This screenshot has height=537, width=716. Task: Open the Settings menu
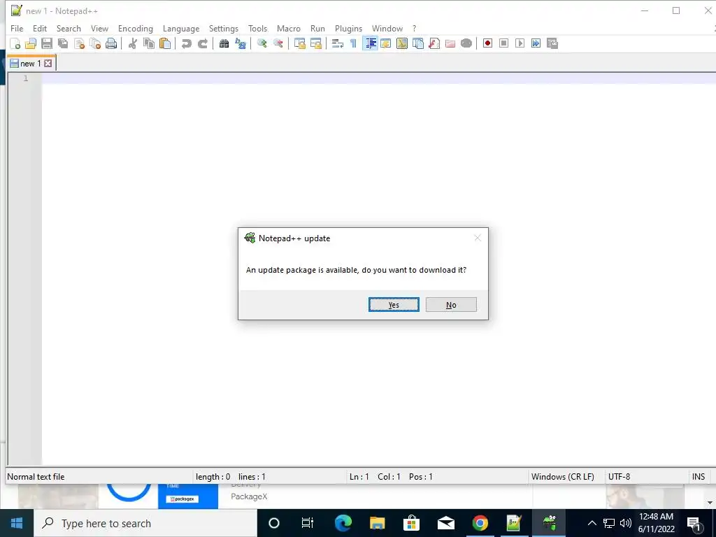pyautogui.click(x=223, y=28)
